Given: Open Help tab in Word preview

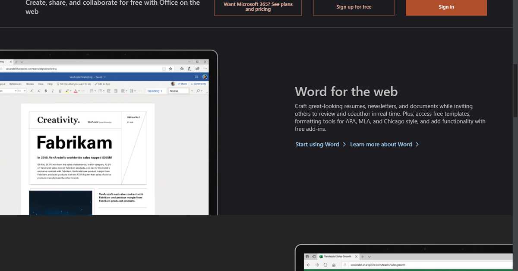Looking at the screenshot, I should (x=50, y=84).
